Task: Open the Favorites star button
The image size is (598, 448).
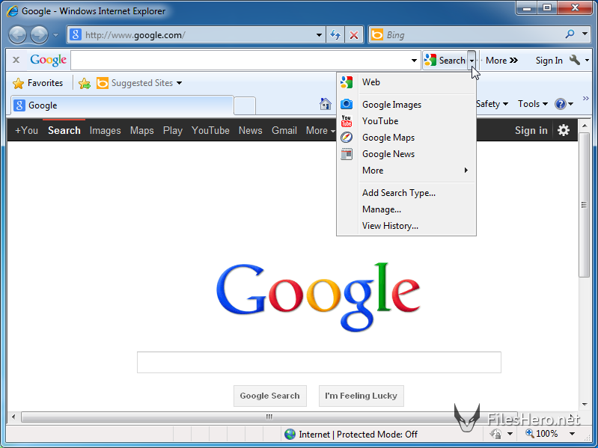Action: point(37,83)
